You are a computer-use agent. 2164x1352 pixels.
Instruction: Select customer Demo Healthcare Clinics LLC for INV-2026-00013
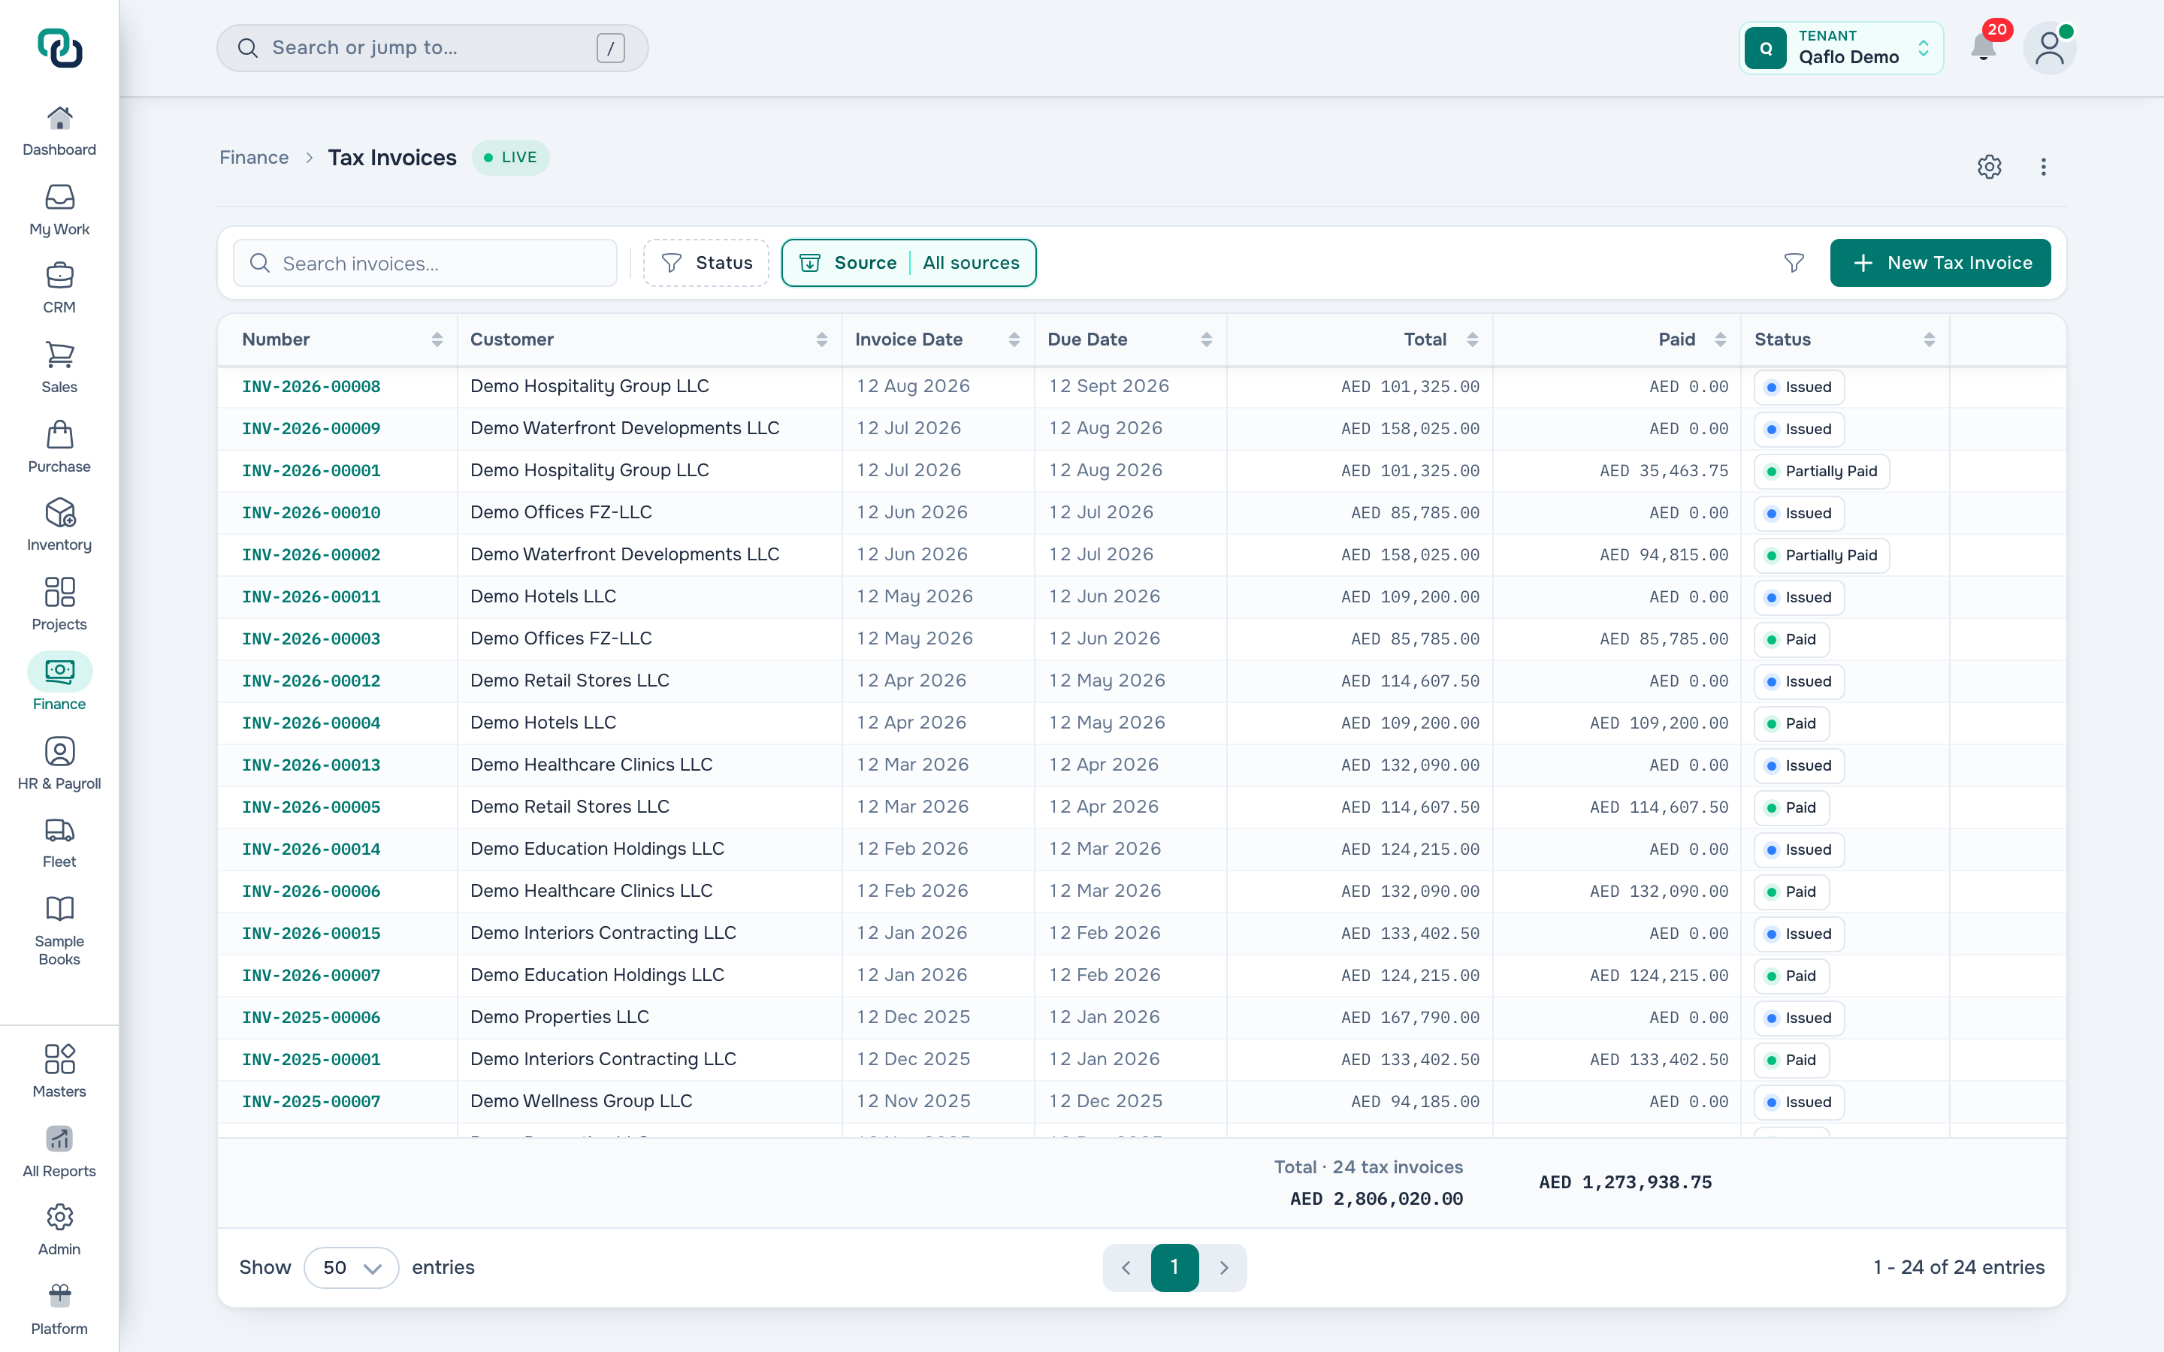(x=591, y=765)
